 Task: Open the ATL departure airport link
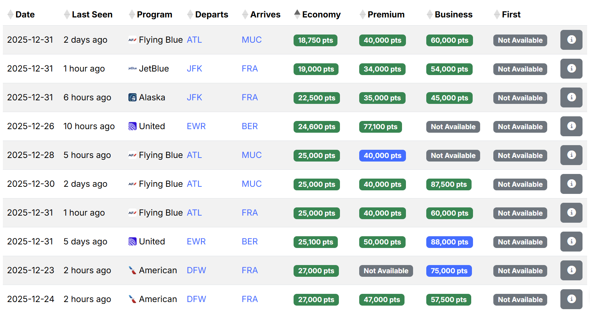coord(194,40)
